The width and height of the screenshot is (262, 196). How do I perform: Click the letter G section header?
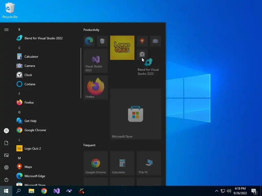point(19,112)
